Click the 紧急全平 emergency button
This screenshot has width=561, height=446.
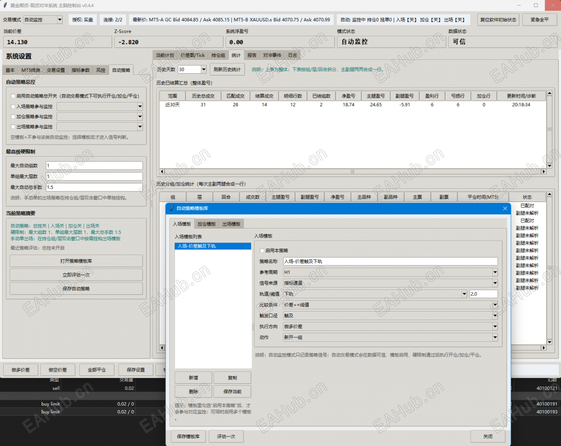pyautogui.click(x=539, y=20)
